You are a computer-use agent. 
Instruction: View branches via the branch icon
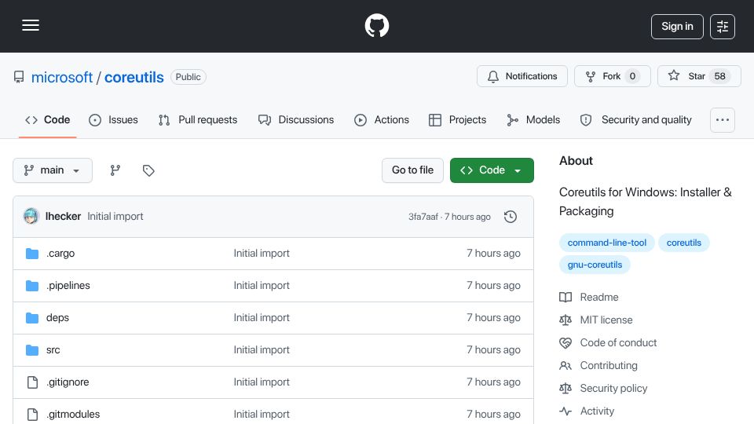pyautogui.click(x=115, y=170)
